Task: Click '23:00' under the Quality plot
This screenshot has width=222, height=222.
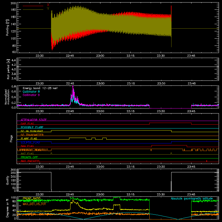Action: (x=100, y=195)
